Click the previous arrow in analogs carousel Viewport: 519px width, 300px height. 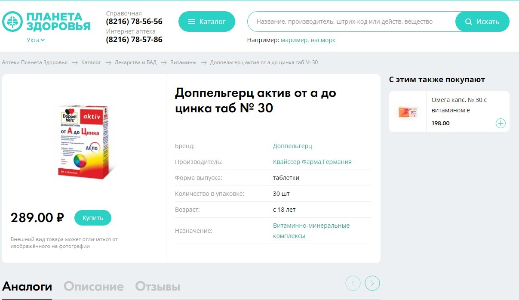pos(353,283)
